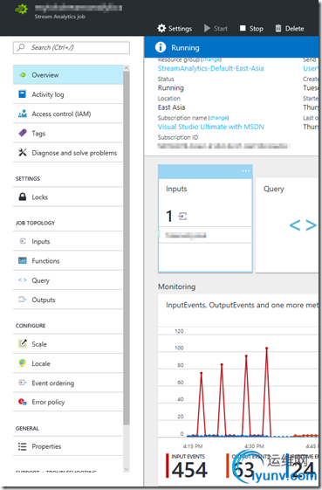Open Error policy settings
Viewport: 322px width, 490px height.
click(68, 402)
